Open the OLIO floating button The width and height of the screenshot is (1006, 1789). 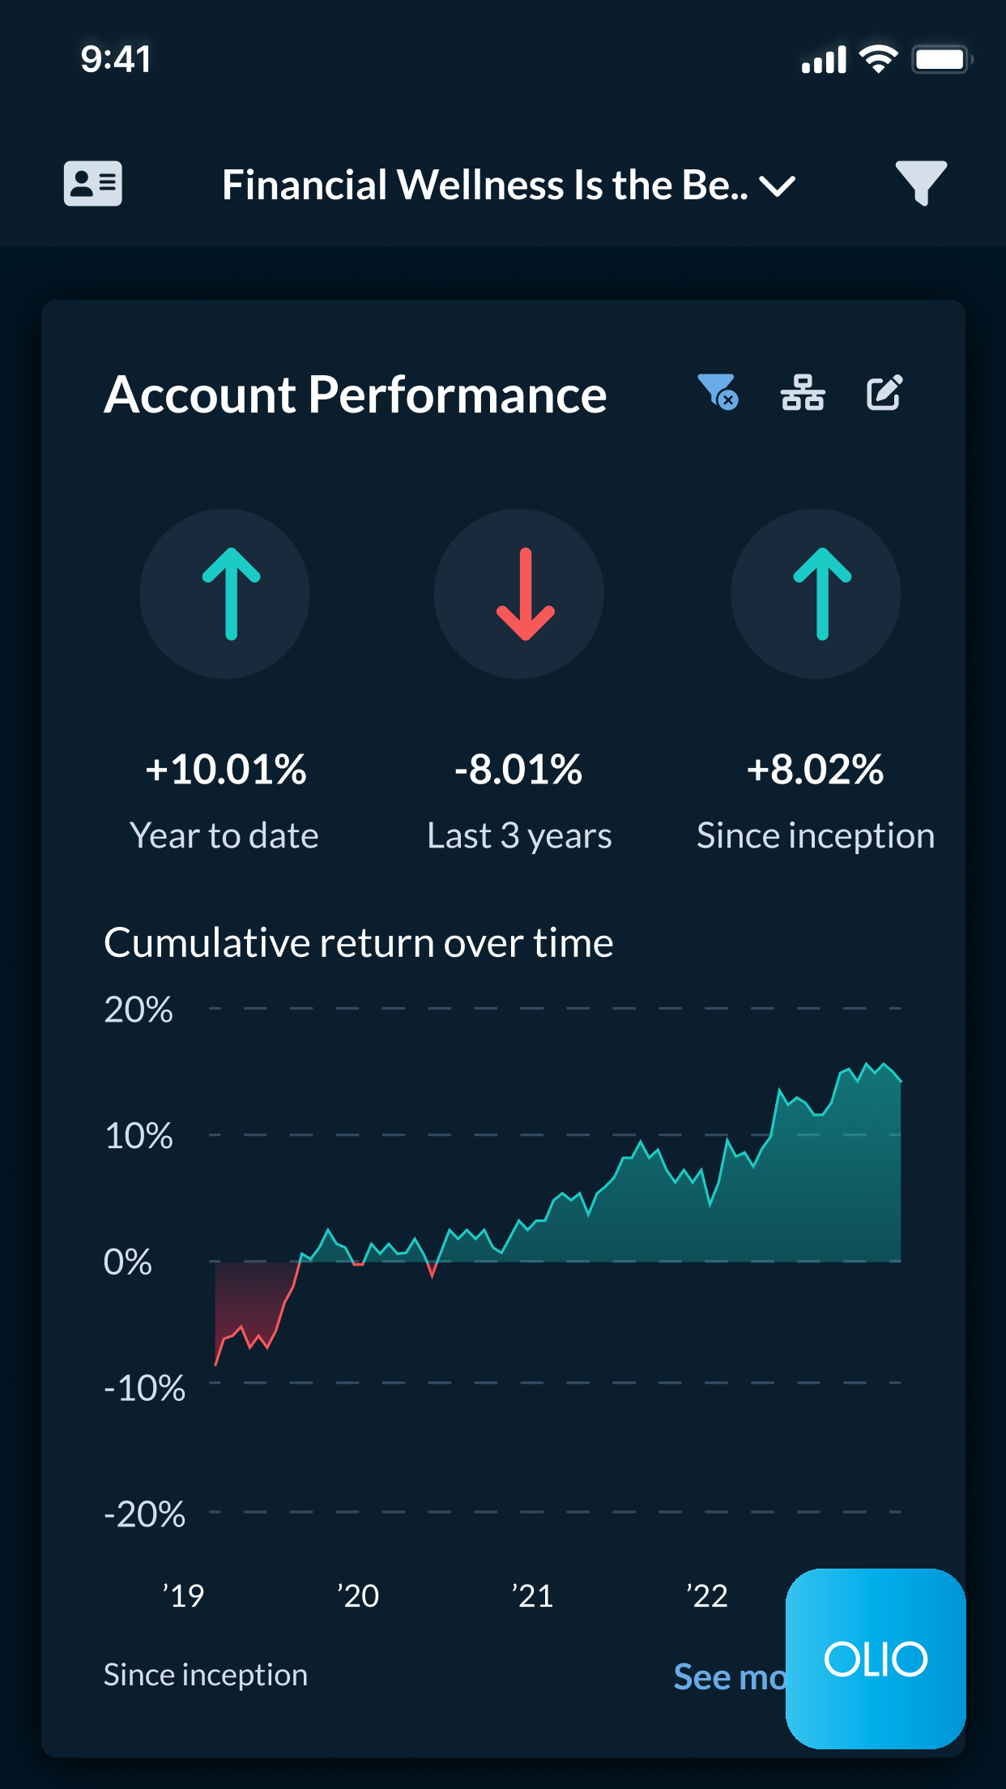point(876,1659)
